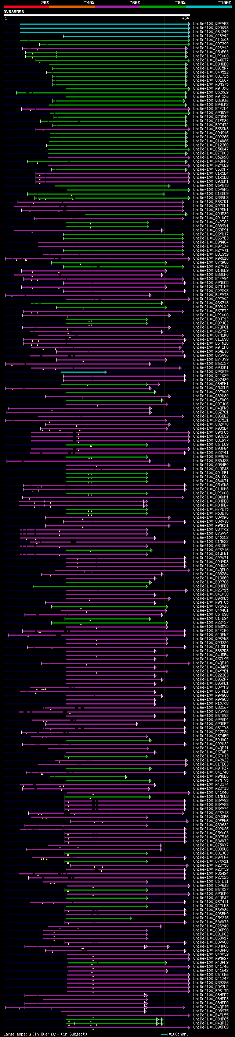The image size is (235, 1037).
Task: Click label UniRef100_B6T037
Action: pyautogui.click(x=211, y=889)
